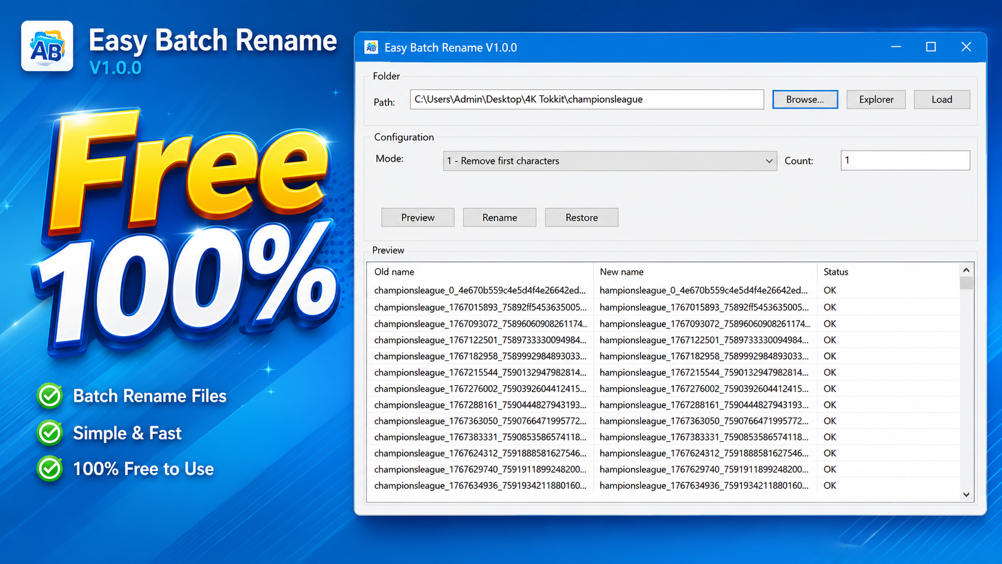Click the Load button
This screenshot has width=1002, height=564.
click(941, 99)
